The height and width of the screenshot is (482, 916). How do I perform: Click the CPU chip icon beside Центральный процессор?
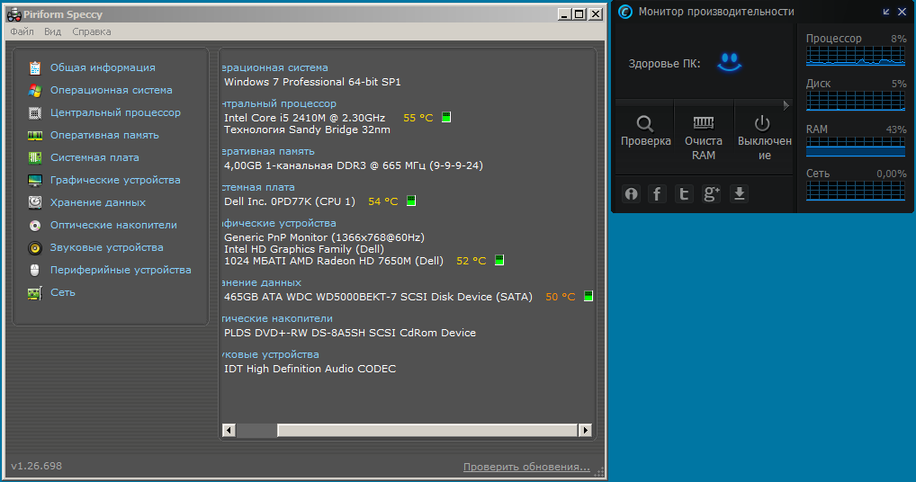[x=35, y=113]
